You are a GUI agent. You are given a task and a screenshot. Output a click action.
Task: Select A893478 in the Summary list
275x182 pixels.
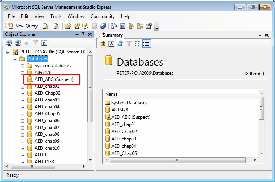[120, 110]
